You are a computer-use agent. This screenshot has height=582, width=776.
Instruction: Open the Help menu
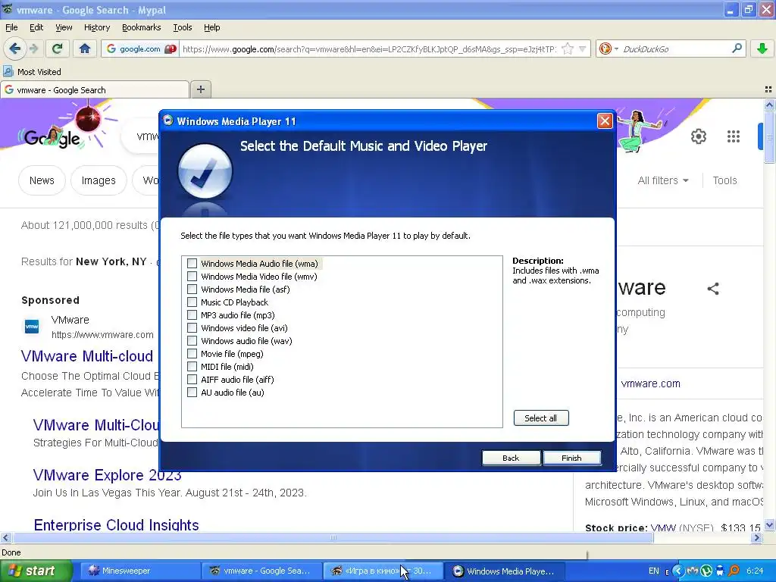[212, 27]
